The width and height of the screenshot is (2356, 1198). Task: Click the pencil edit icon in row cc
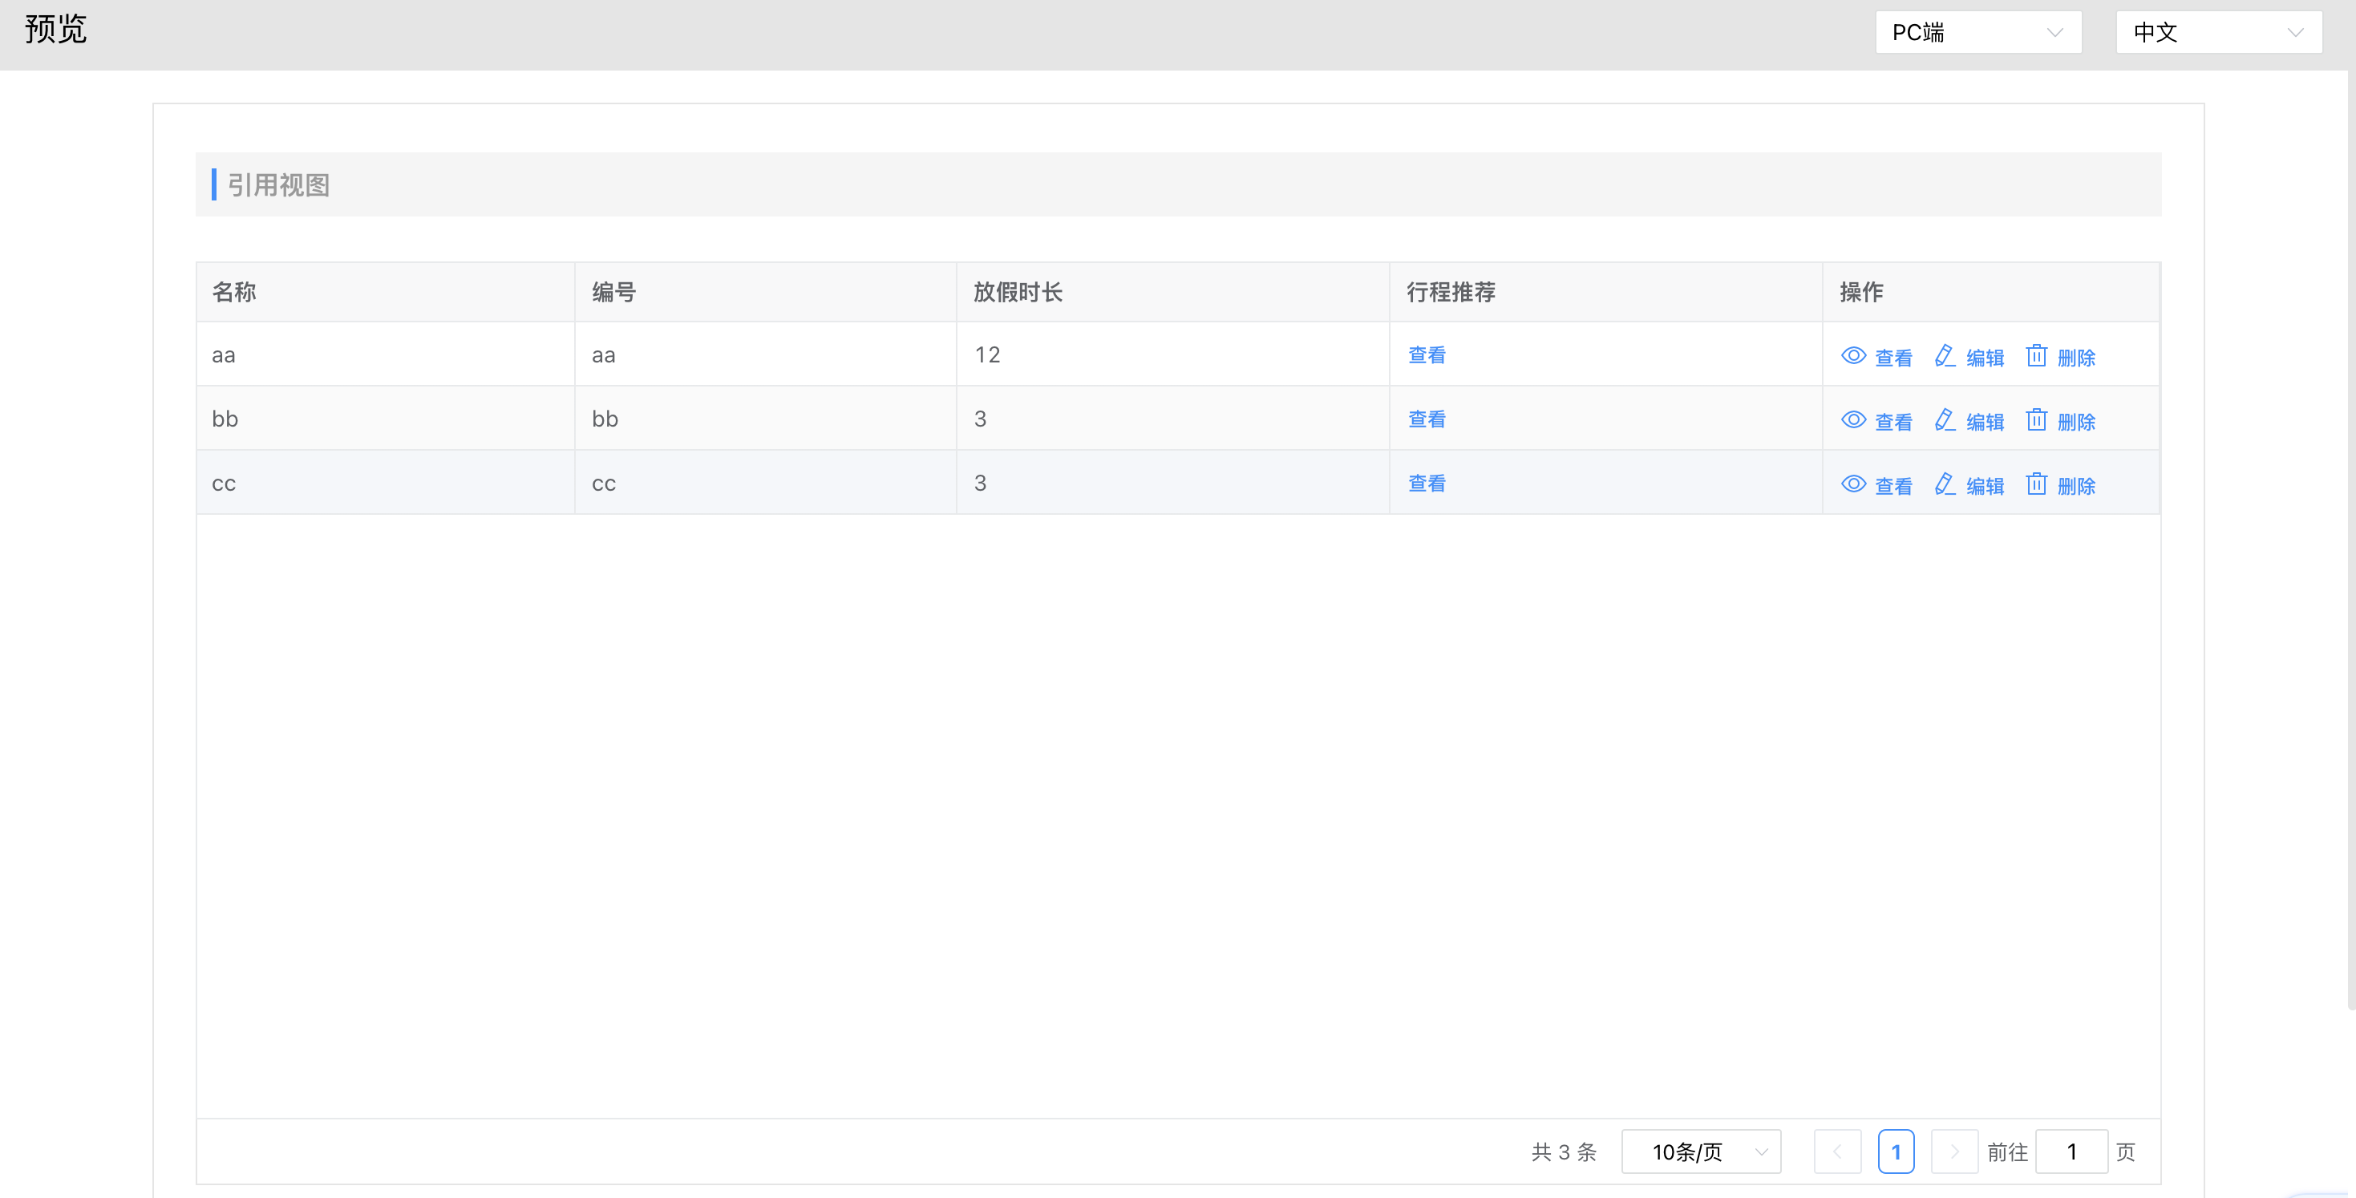tap(1945, 484)
